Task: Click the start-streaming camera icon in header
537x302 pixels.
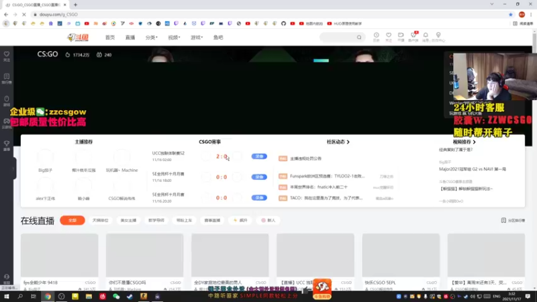Action: pyautogui.click(x=401, y=37)
